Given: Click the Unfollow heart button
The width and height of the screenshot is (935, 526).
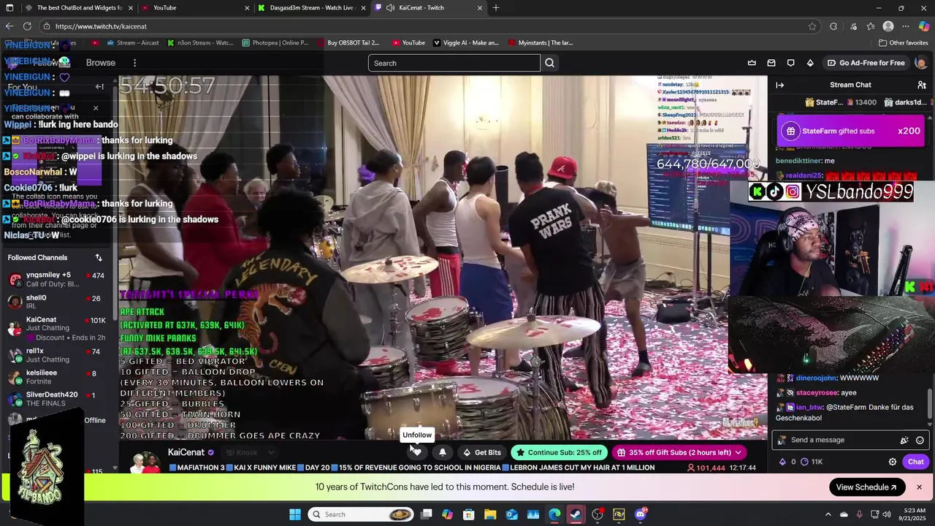Looking at the screenshot, I should point(416,452).
